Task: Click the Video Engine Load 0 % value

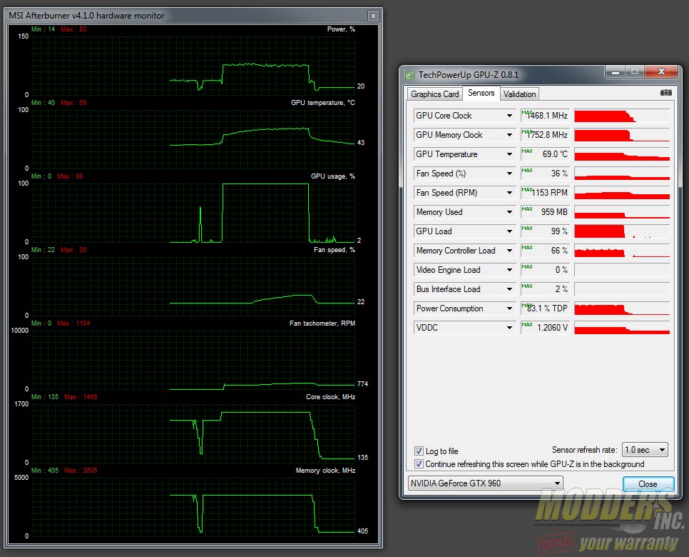Action: coord(546,270)
